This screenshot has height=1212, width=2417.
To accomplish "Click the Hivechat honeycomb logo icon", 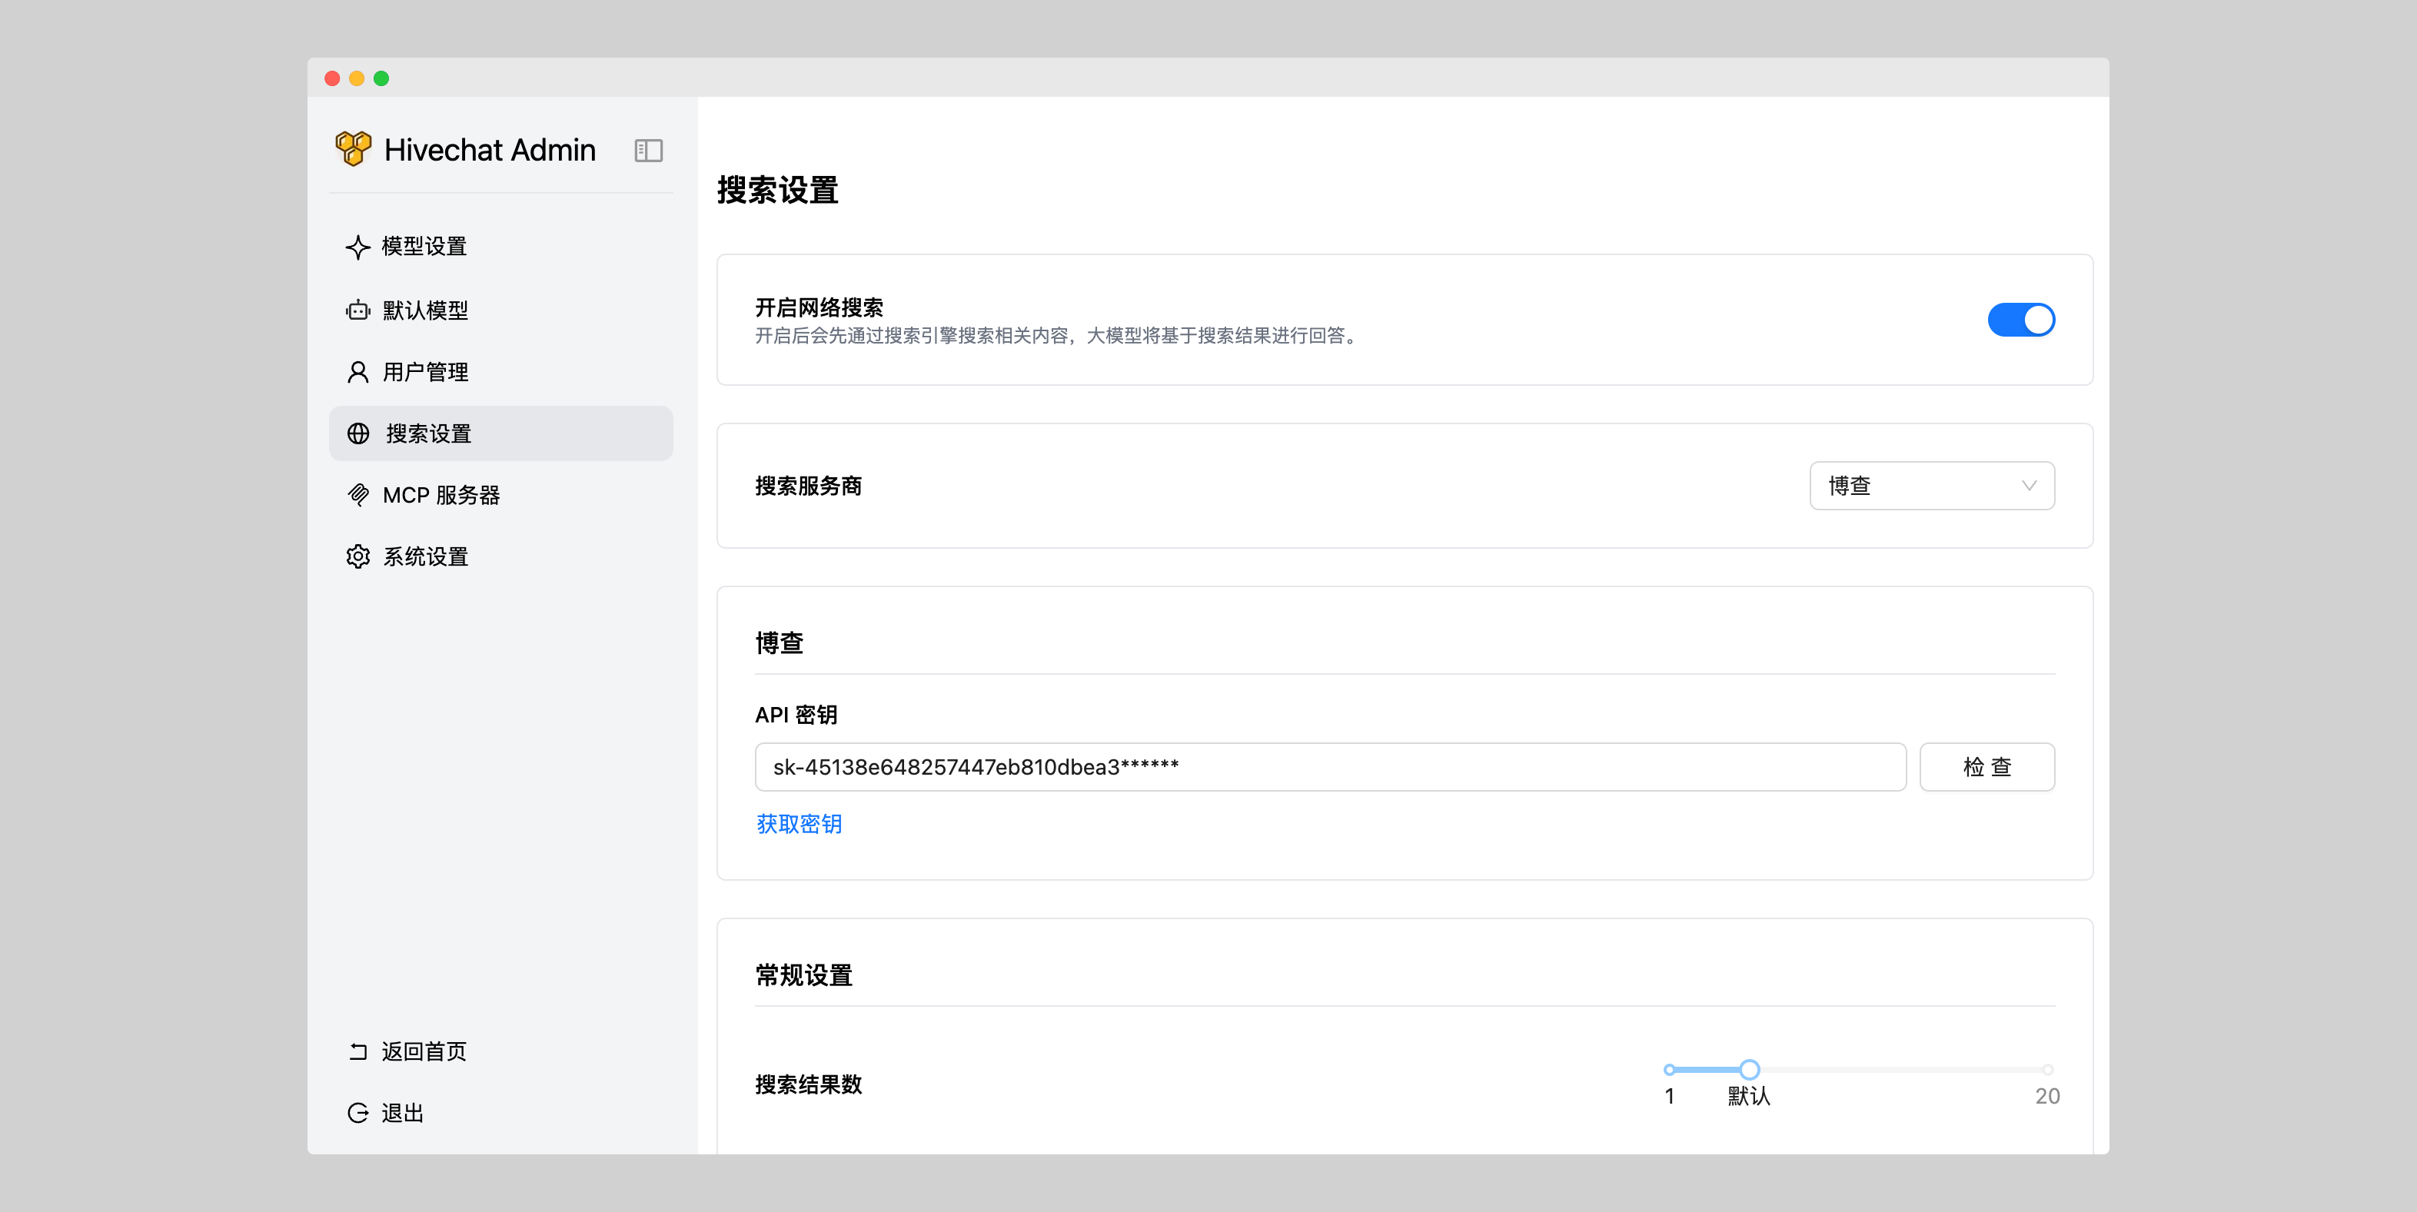I will click(353, 149).
